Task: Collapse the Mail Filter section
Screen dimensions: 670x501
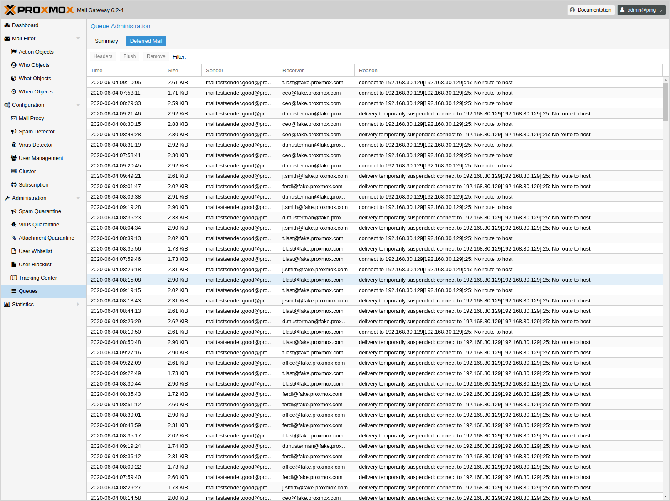Action: click(x=78, y=39)
